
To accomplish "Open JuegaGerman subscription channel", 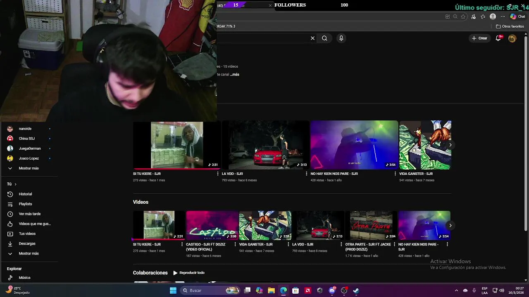I will point(29,148).
